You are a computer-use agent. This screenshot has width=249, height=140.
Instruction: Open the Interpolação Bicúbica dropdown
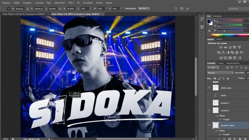click(144, 9)
